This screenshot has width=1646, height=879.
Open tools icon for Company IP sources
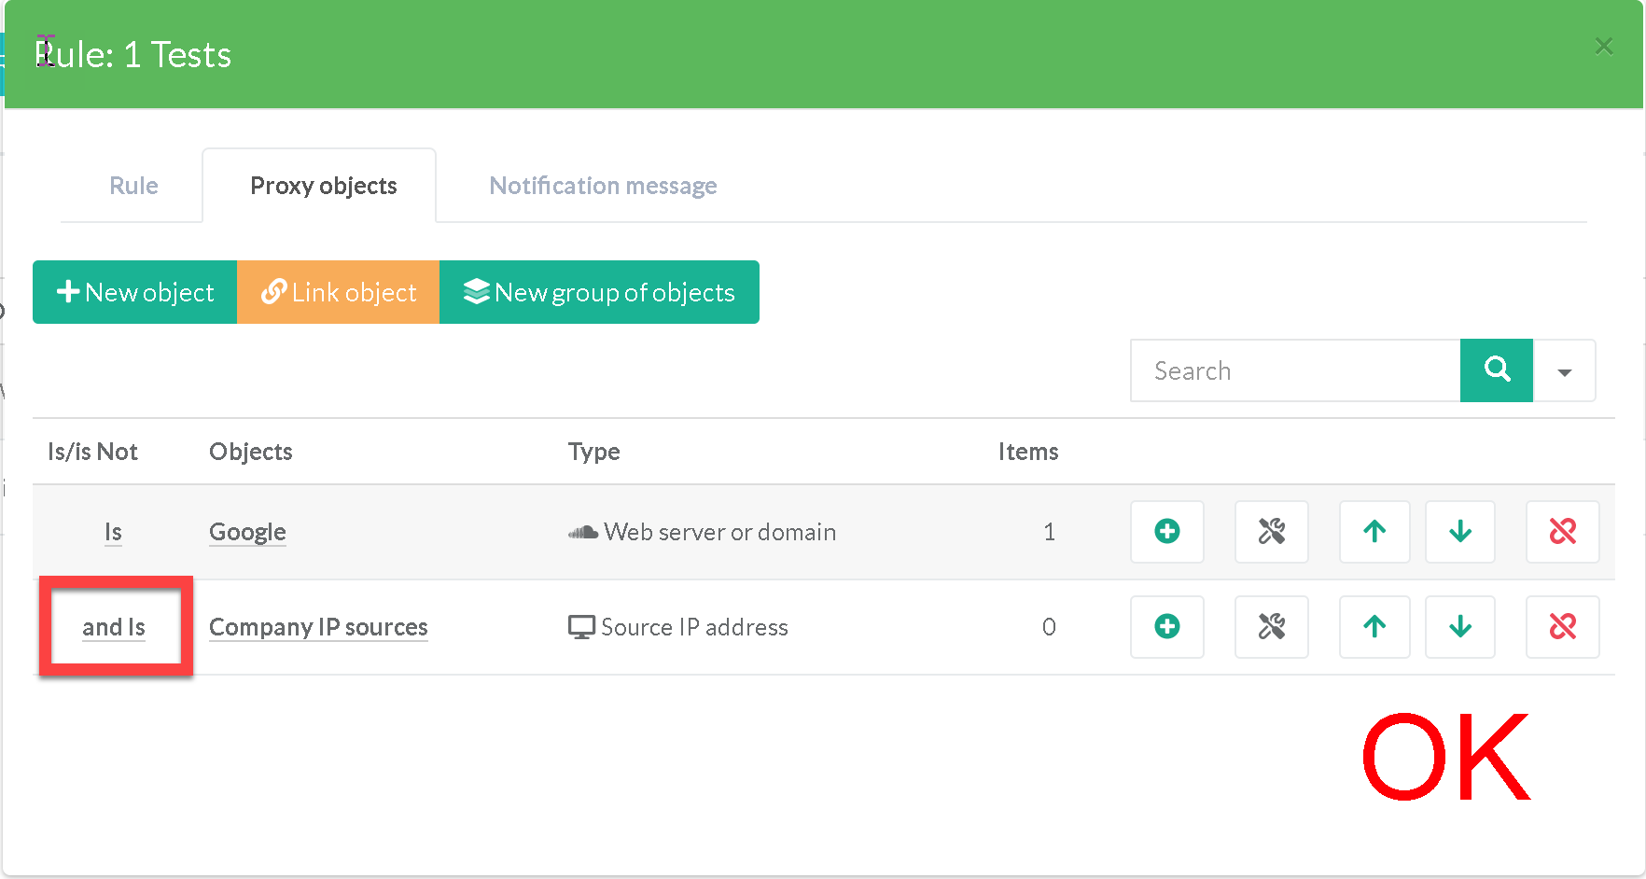pos(1271,627)
